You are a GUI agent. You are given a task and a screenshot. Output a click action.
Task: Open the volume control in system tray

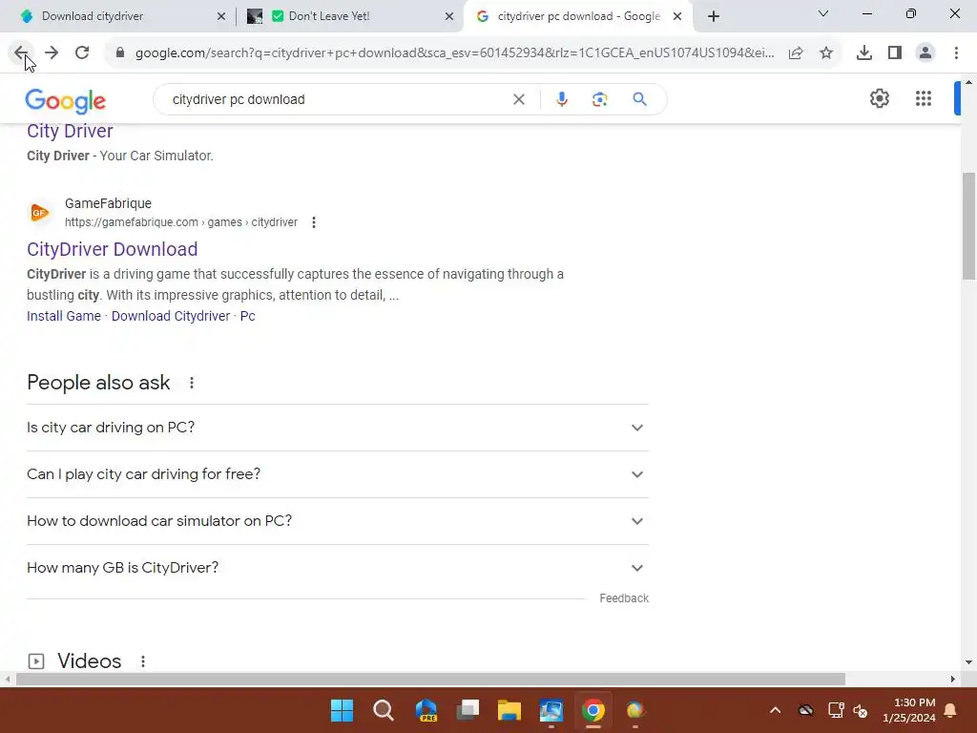click(860, 710)
